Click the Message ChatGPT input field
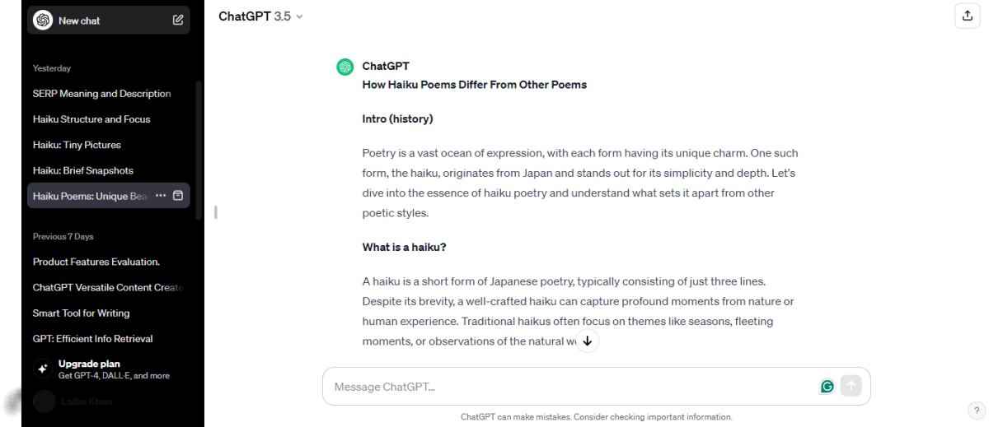This screenshot has height=427, width=989. click(x=569, y=387)
